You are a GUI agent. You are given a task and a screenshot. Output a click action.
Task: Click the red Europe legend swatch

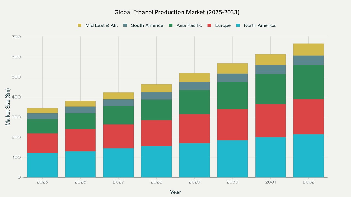coord(209,25)
